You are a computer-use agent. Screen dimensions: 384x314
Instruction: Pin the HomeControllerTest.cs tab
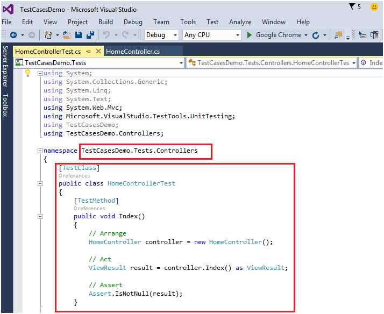(89, 51)
